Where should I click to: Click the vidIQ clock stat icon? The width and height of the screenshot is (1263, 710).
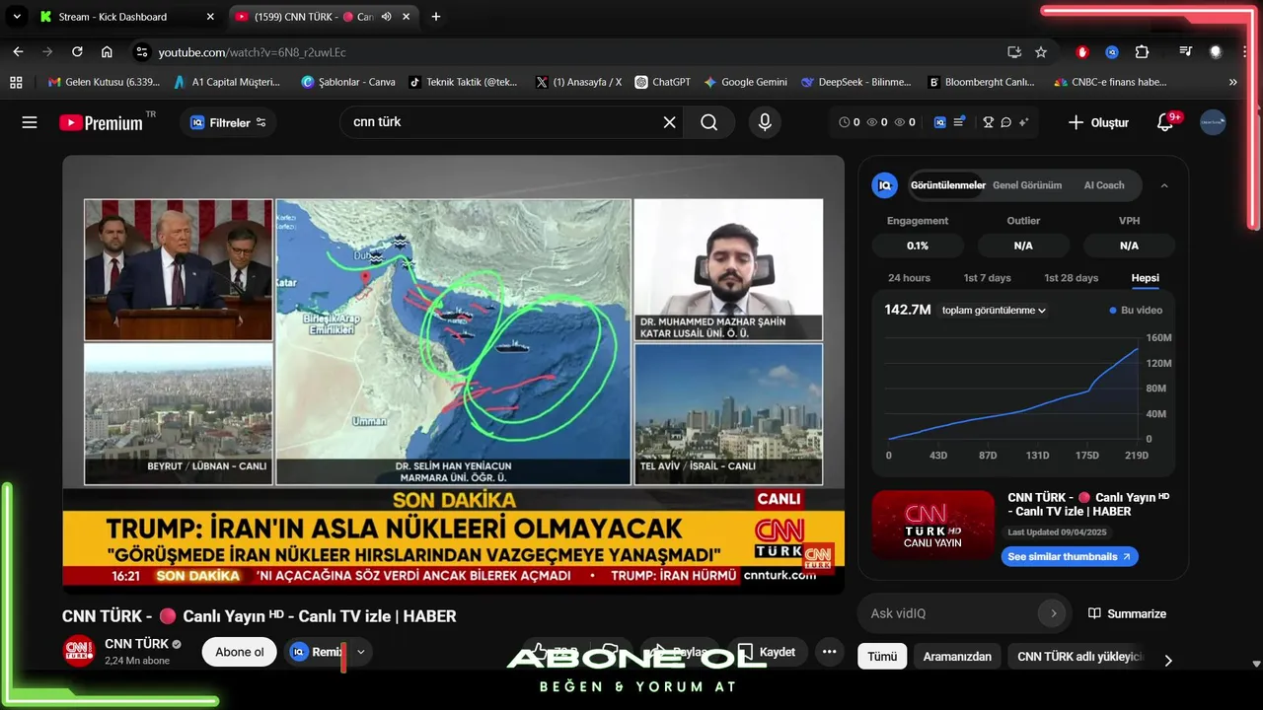[x=844, y=122]
